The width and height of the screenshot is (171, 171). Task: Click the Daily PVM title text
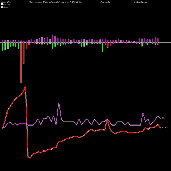point(6,2)
